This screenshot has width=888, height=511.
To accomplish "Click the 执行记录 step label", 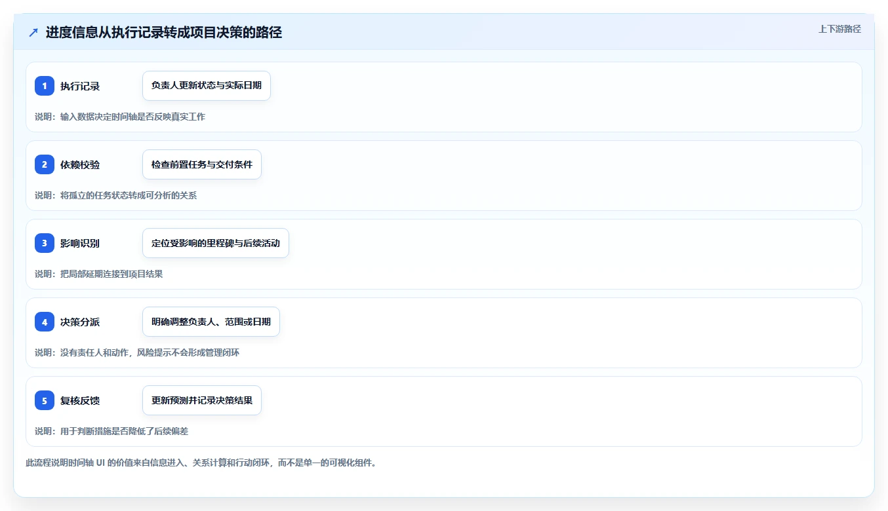I will click(x=80, y=86).
